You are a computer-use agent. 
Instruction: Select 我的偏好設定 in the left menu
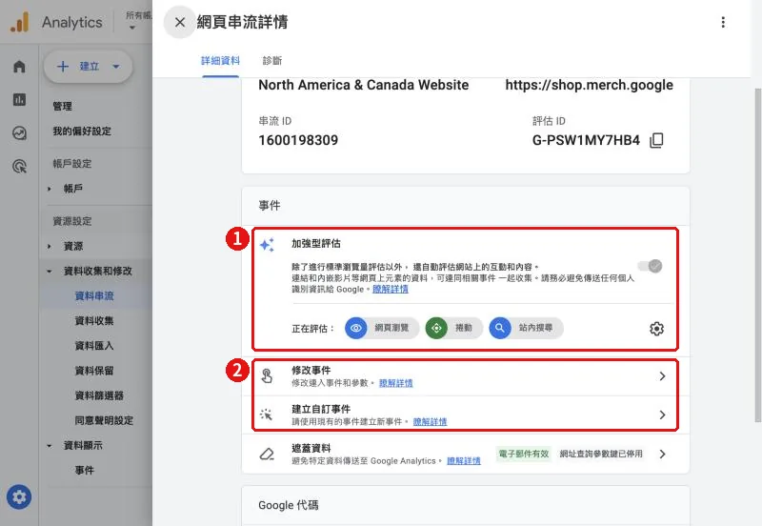(82, 131)
